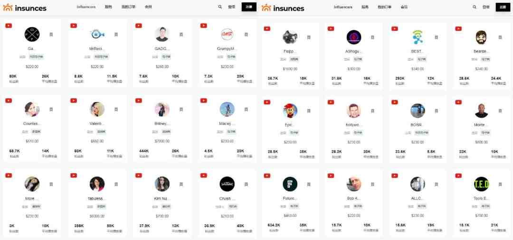
Task: Select the Epic... cartoon avatar
Action: tap(290, 111)
